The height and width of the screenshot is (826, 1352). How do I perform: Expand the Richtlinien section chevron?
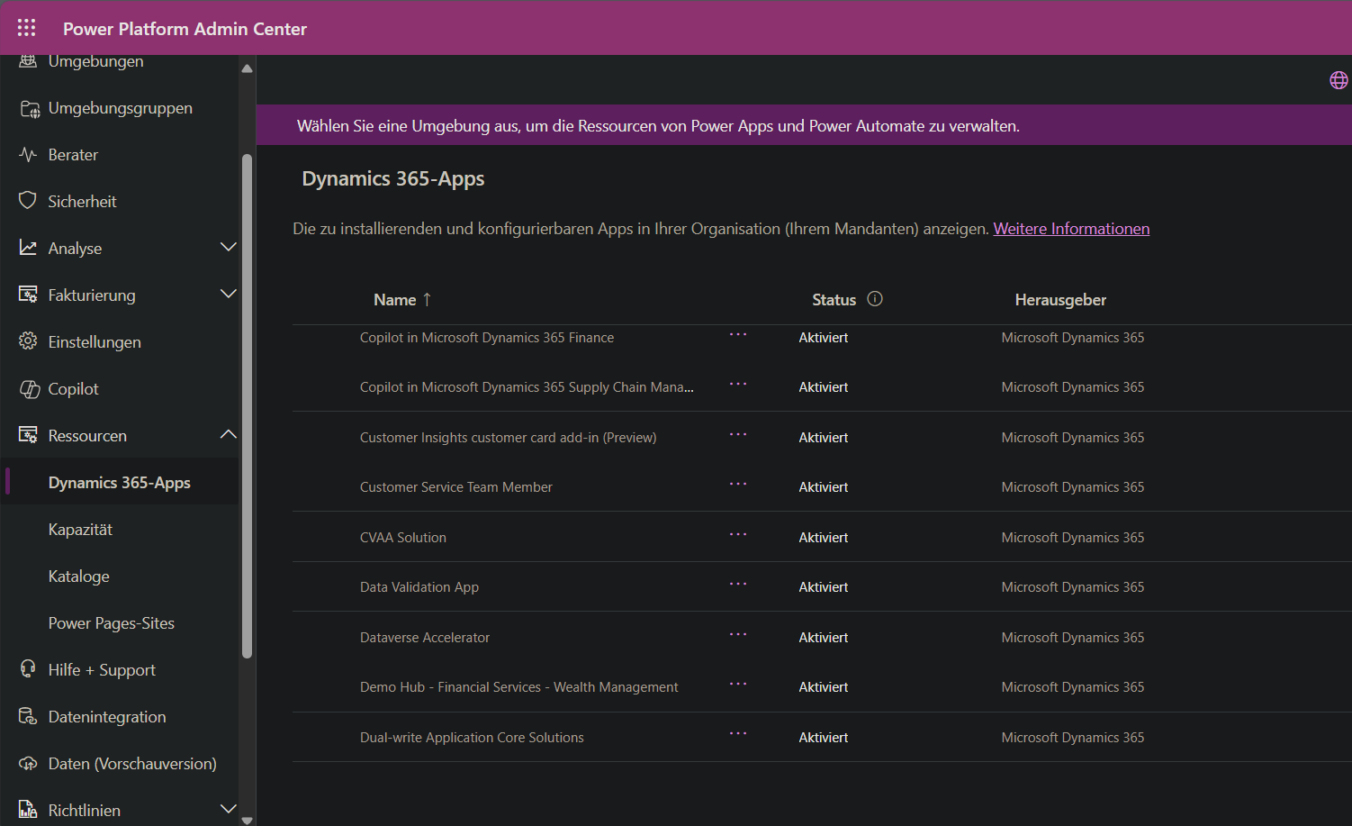229,809
